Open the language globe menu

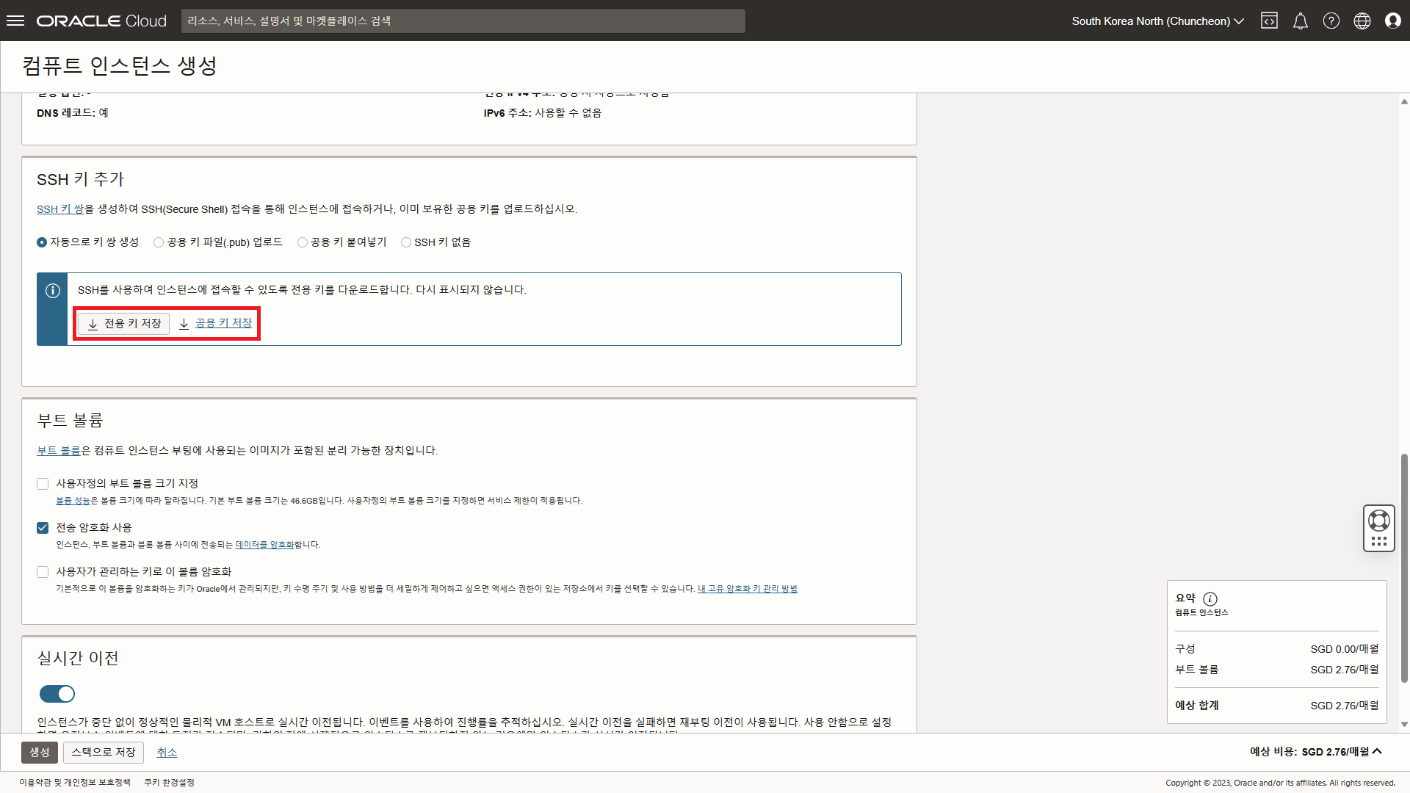pyautogui.click(x=1362, y=21)
